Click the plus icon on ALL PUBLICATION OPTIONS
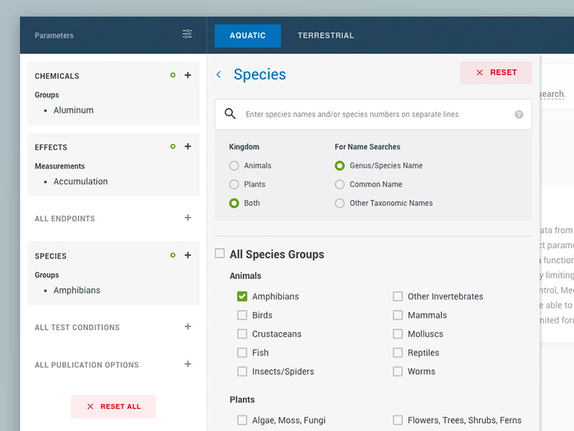Screen dimensions: 574x431 point(188,364)
